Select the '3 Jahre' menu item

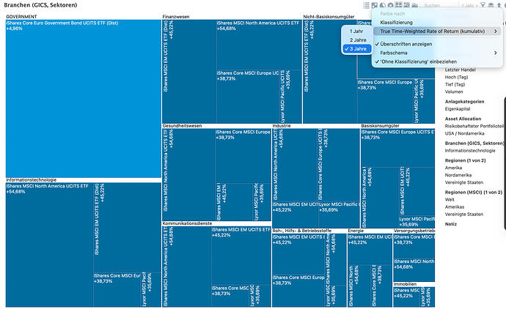pos(358,48)
